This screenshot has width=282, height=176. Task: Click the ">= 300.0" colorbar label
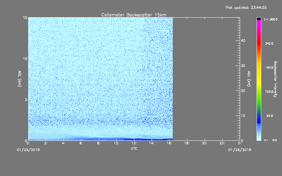(x=271, y=19)
